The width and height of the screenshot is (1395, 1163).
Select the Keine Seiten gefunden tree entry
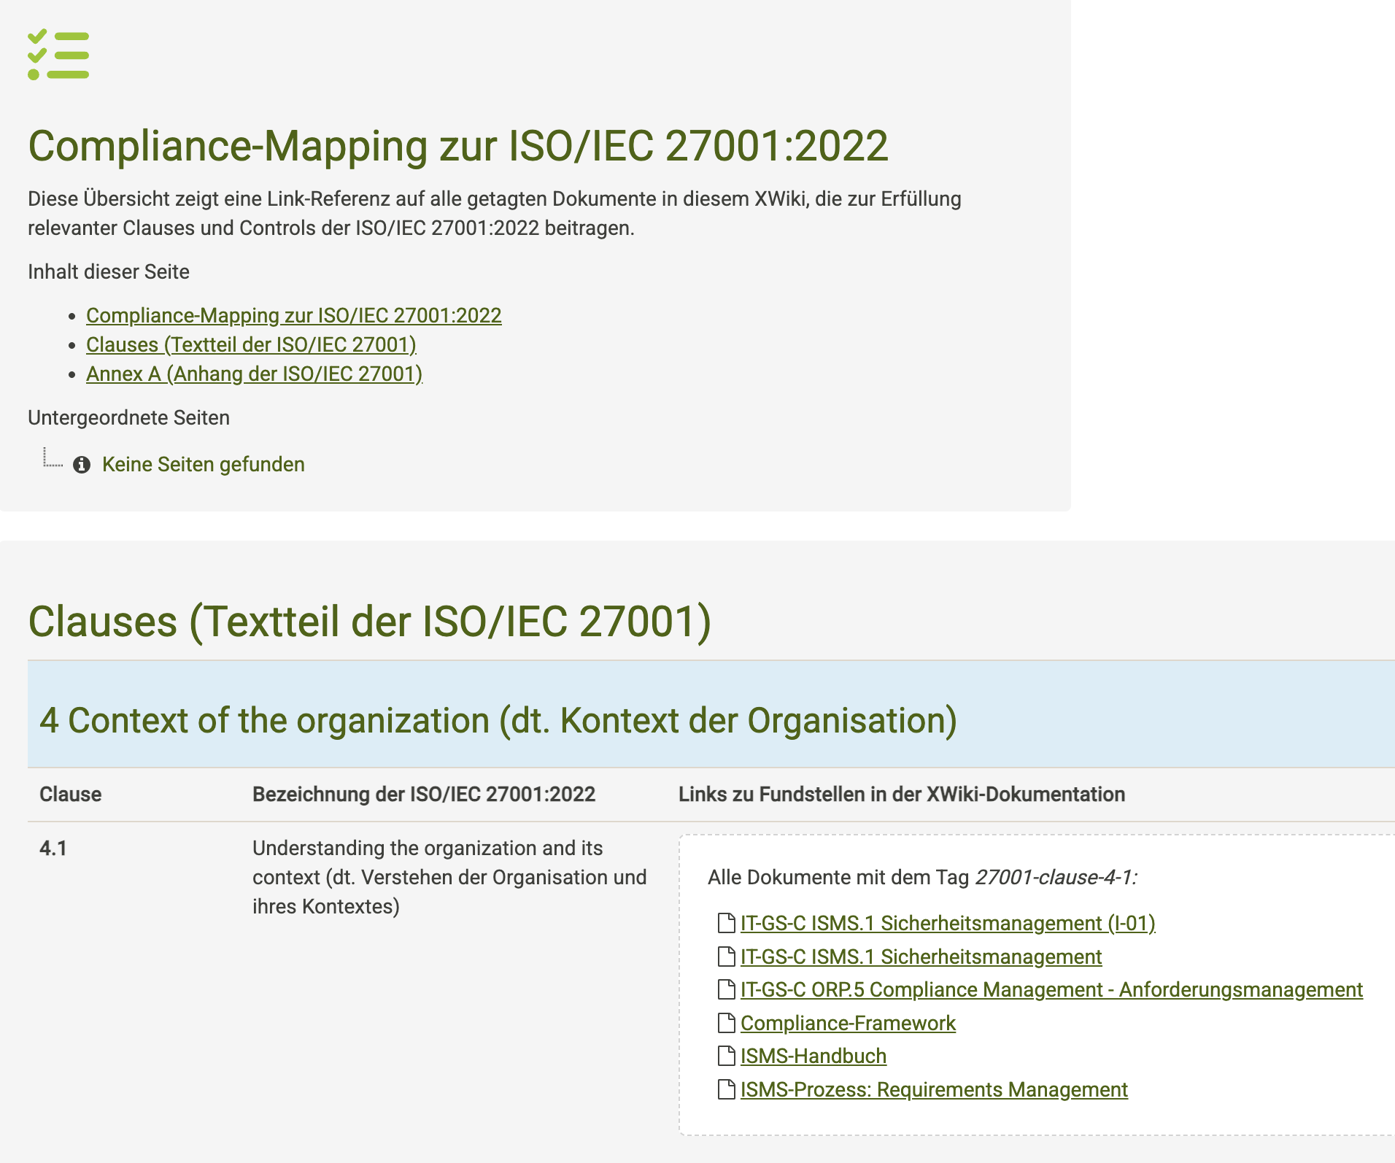pyautogui.click(x=203, y=465)
